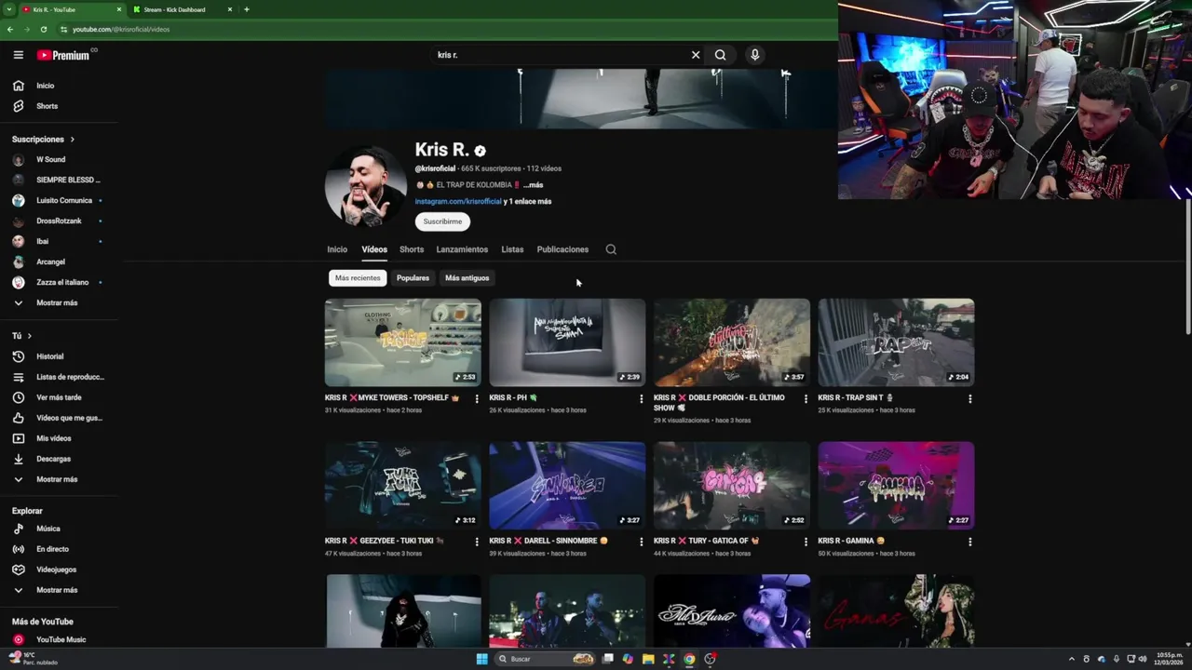Play KRIS R MYKE TOWERS TOPSHELF thumbnail

tap(403, 342)
